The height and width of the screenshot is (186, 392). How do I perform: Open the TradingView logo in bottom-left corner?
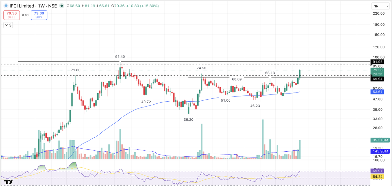pyautogui.click(x=8, y=182)
